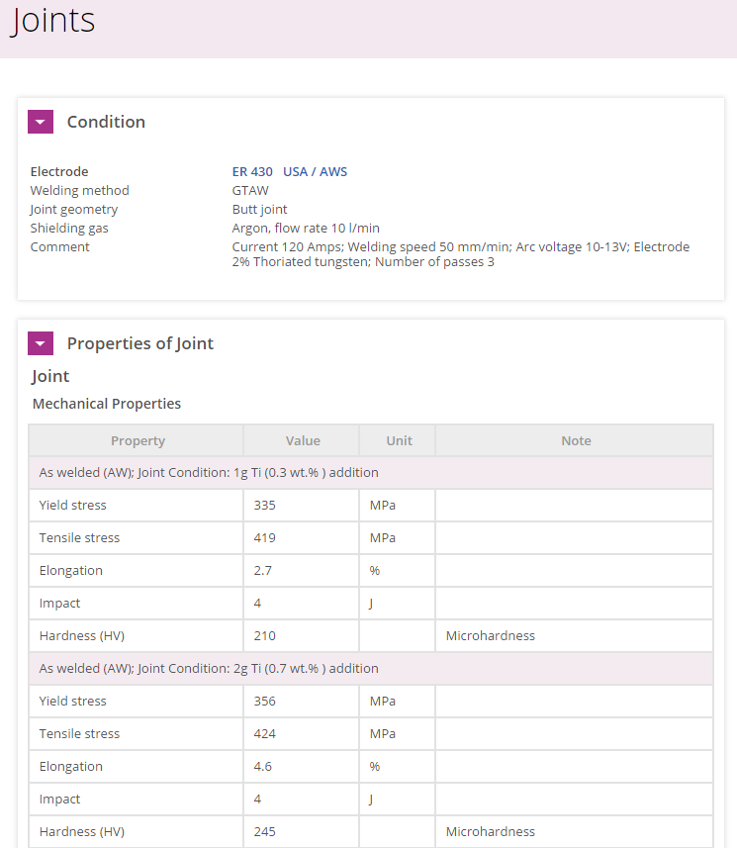
Task: Select the 2g Ti (0.7 wt.%) group row
Action: (209, 668)
